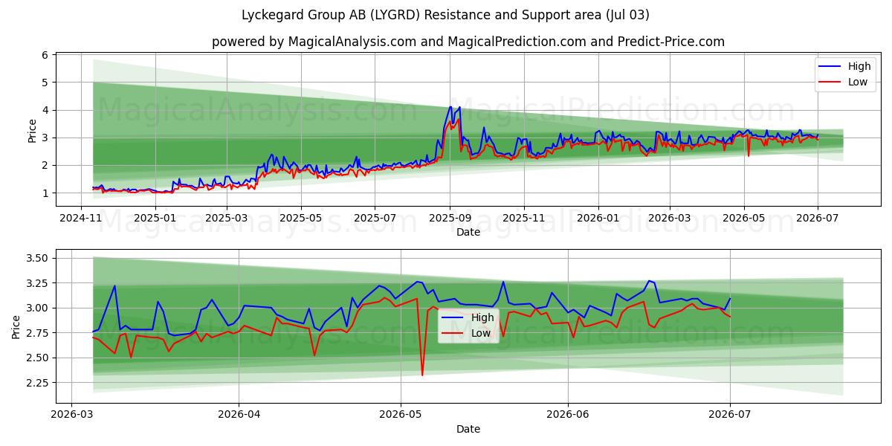Click the '2026-06' x-axis label on the bottom chart
Image resolution: width=892 pixels, height=446 pixels.
pyautogui.click(x=568, y=415)
